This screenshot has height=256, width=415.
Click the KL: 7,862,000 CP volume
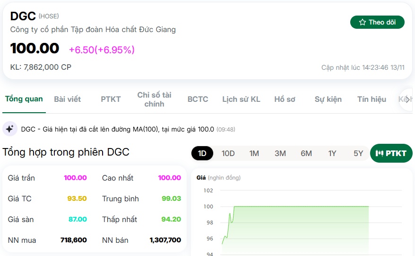click(x=41, y=67)
